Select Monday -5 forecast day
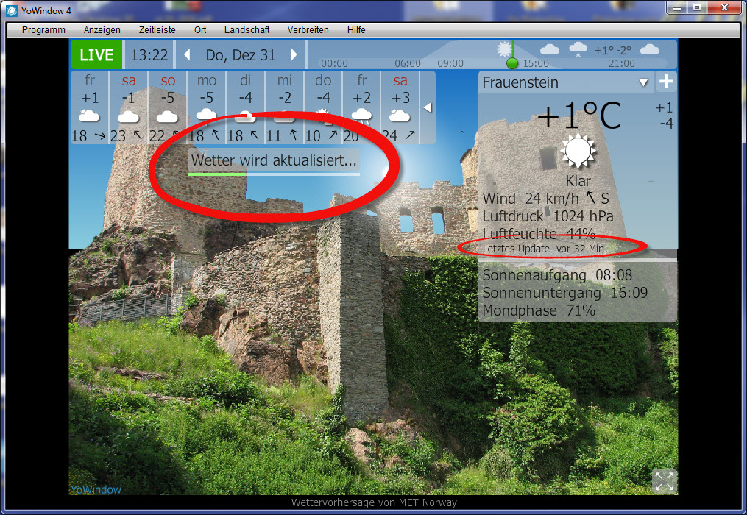 point(206,107)
